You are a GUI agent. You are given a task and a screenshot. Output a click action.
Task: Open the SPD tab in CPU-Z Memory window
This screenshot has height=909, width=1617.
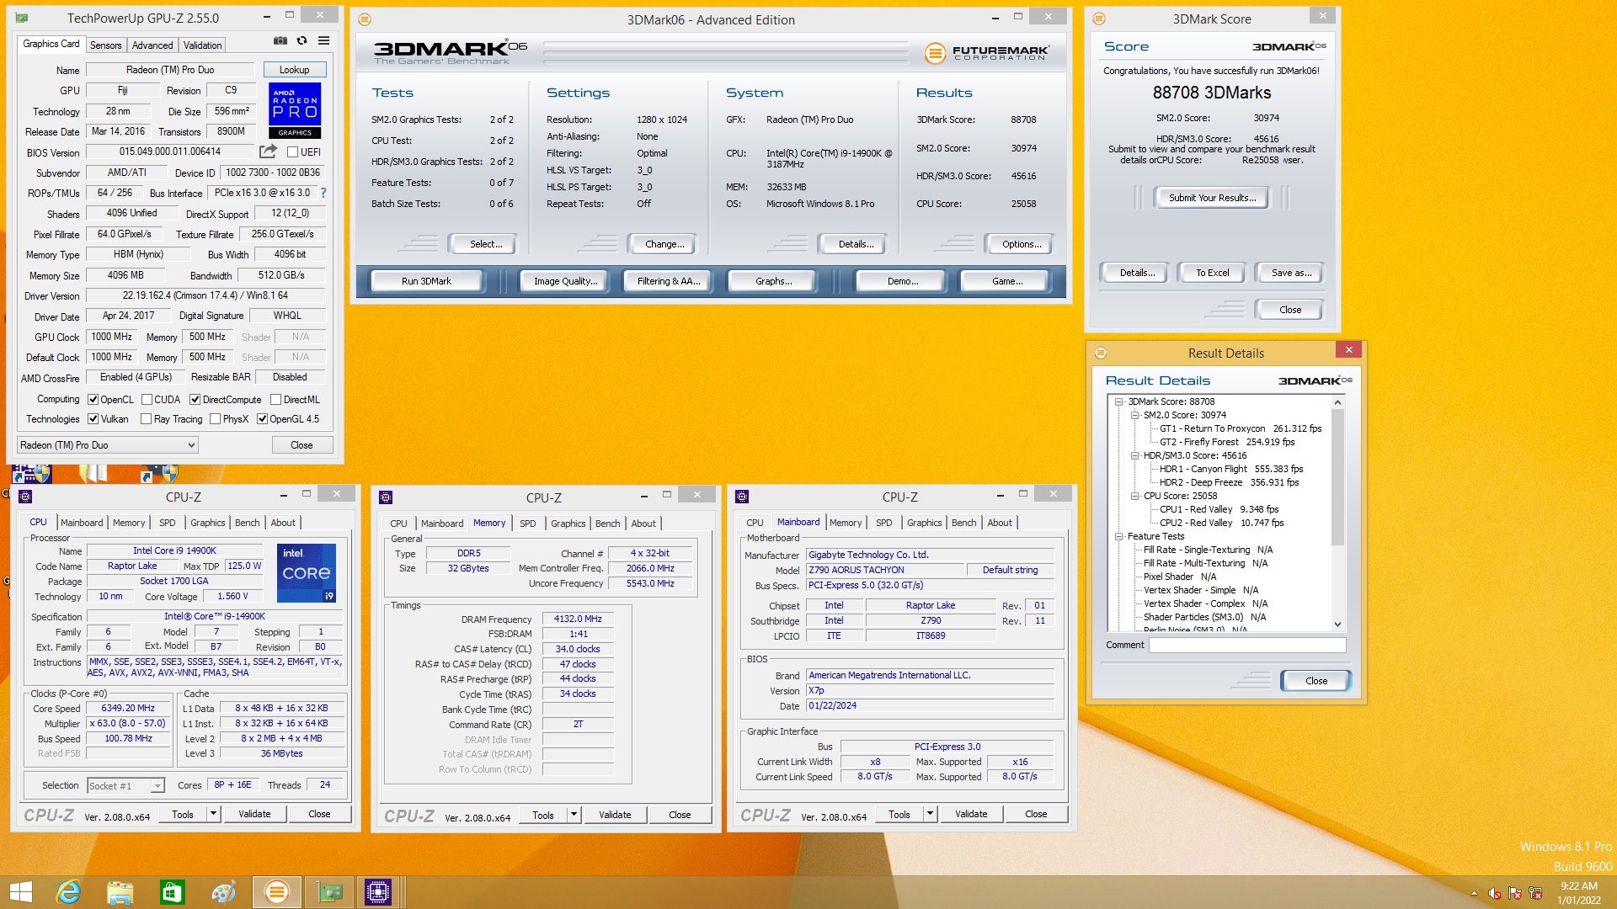tap(528, 524)
